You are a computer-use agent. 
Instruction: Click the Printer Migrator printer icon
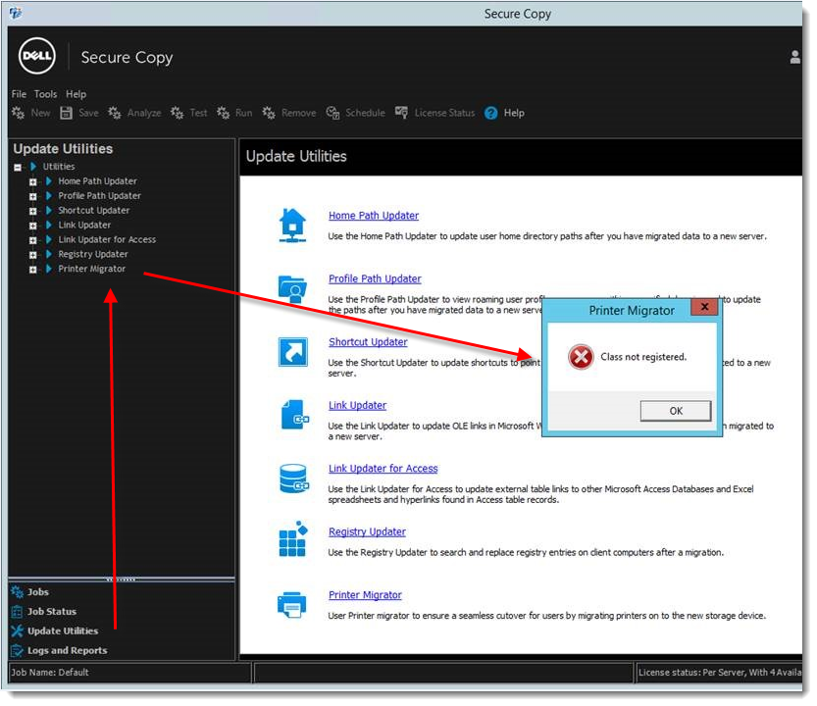[x=293, y=604]
